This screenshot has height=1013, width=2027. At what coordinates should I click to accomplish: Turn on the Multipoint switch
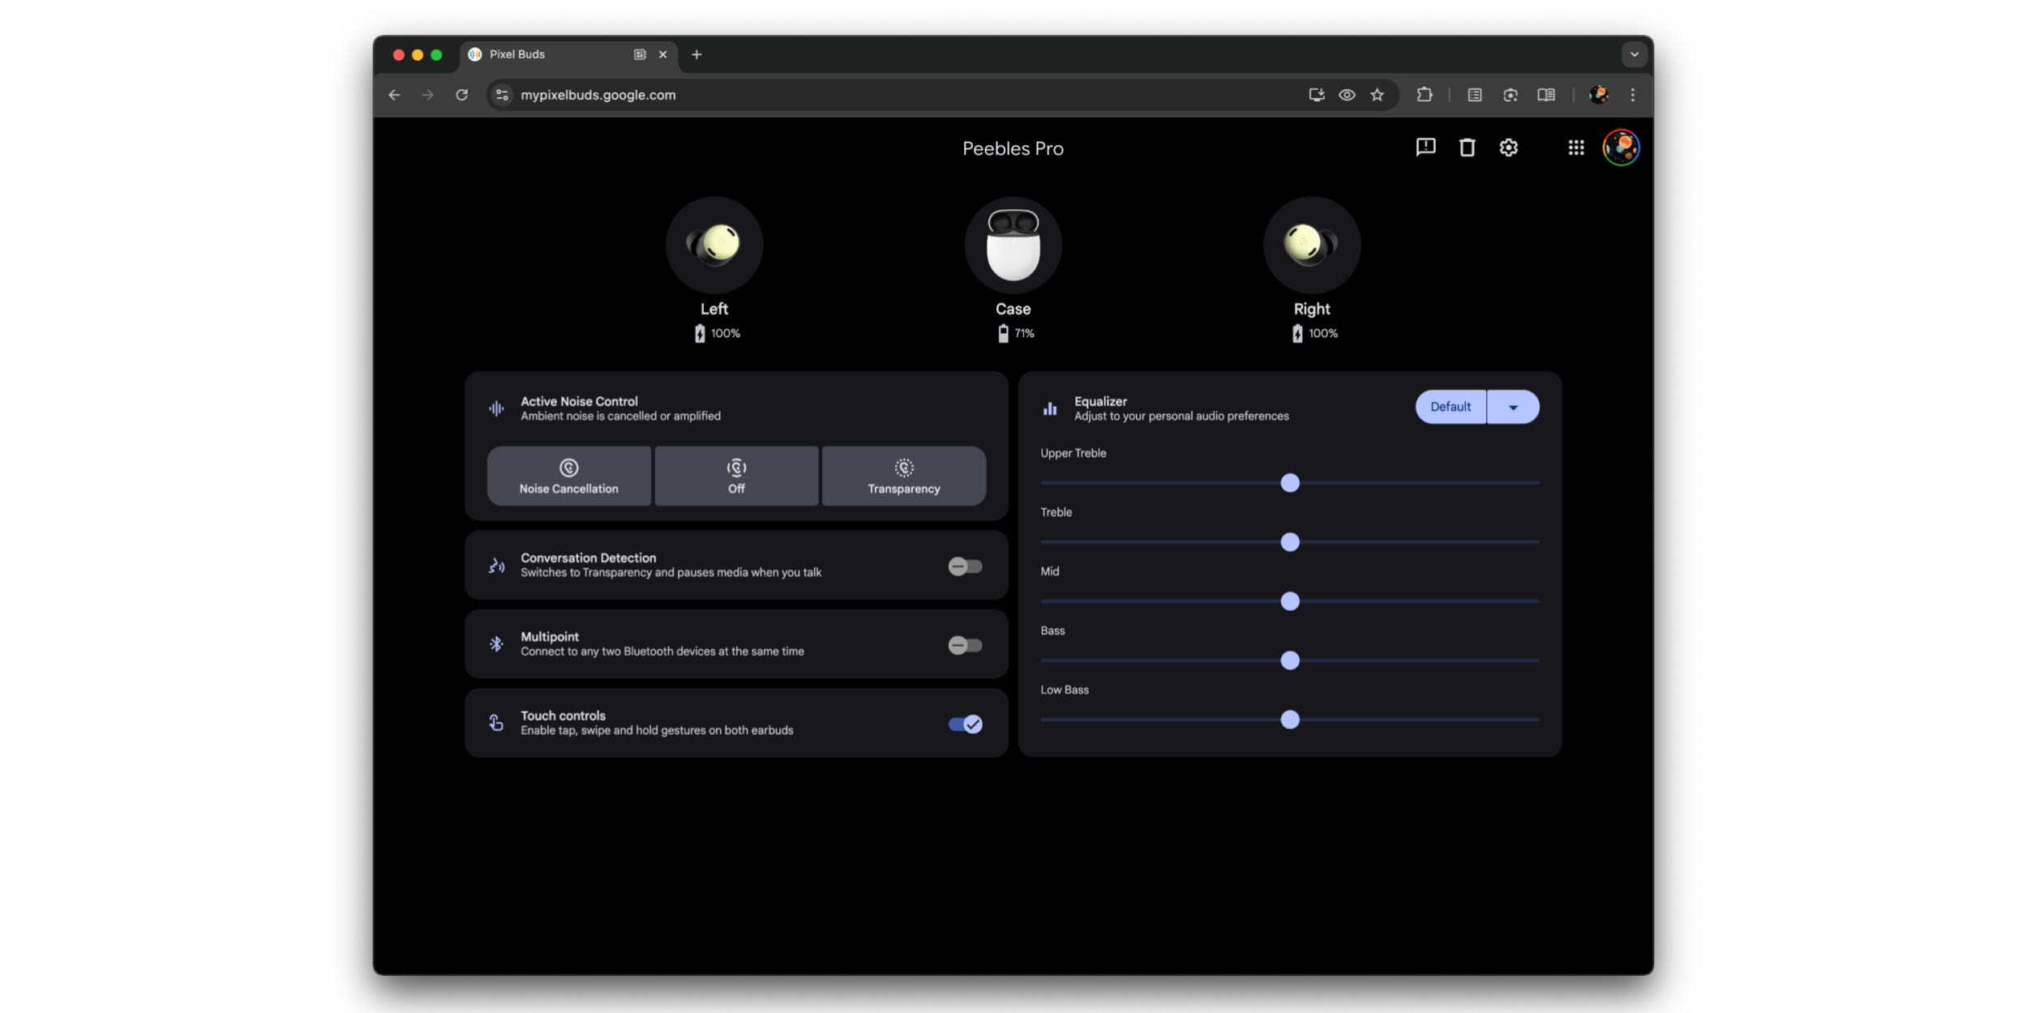[965, 645]
